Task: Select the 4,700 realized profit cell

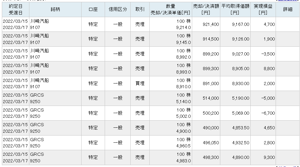Action: (x=263, y=24)
